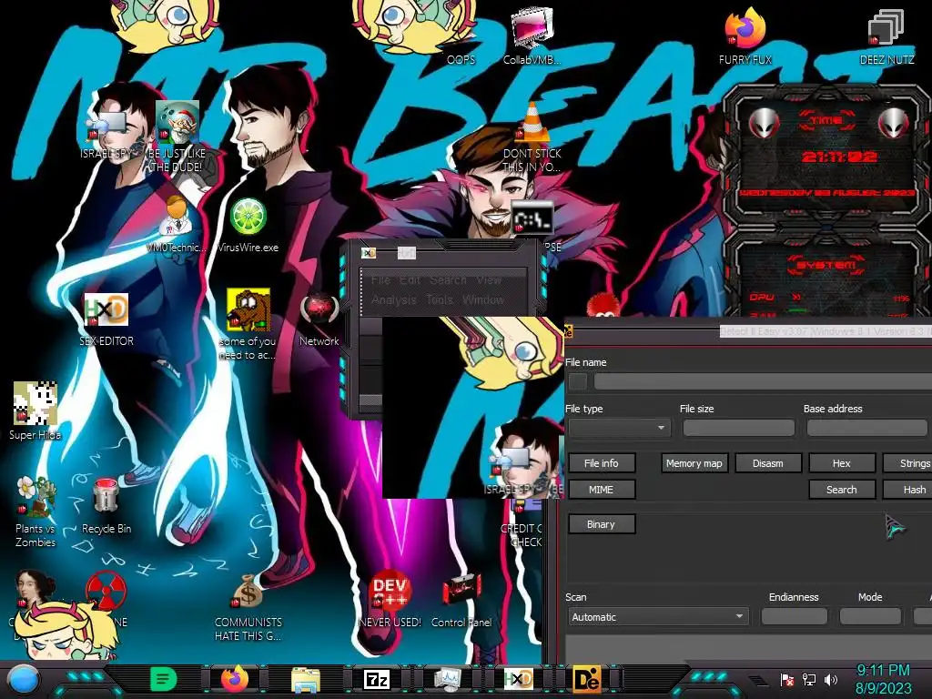The image size is (932, 699).
Task: Click the Hex button in Detect It Easy
Action: (842, 463)
